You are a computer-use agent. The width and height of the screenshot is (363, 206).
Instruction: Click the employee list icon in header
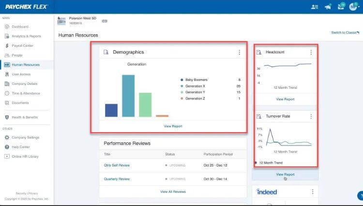coord(315,7)
